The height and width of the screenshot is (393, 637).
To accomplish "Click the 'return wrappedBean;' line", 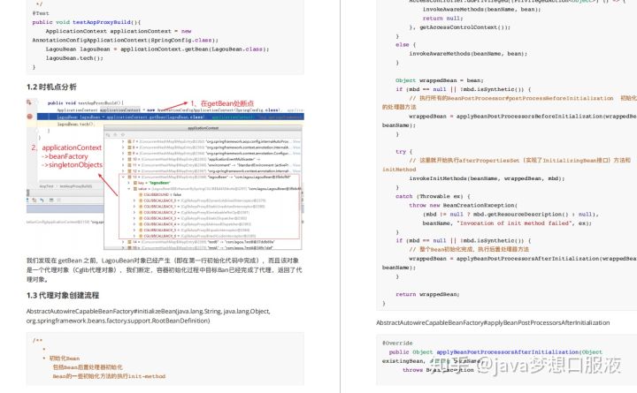I will 427,294.
